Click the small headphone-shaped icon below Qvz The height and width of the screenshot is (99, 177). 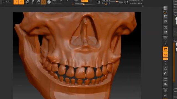[x=165, y=62]
